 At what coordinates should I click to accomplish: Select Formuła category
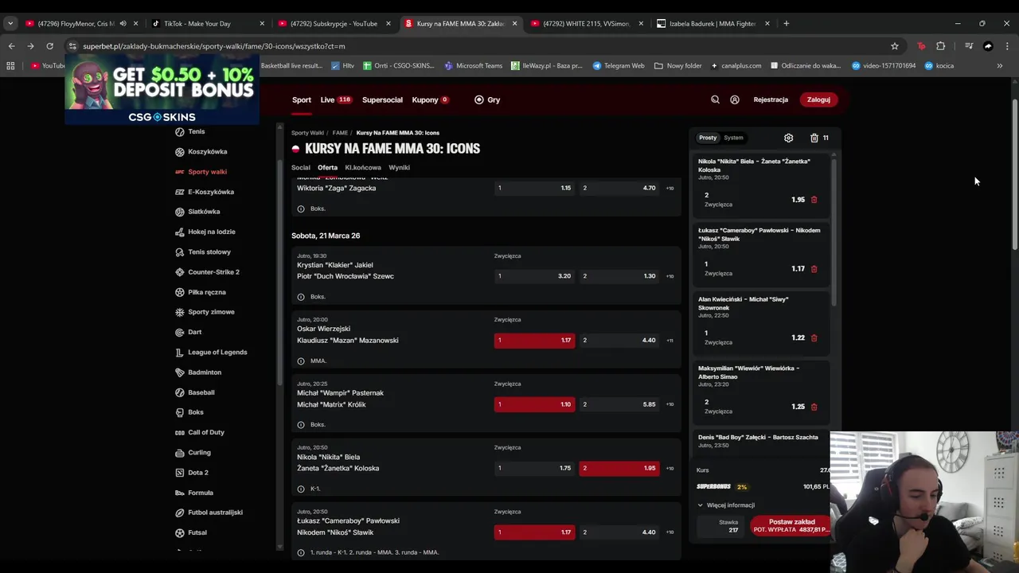pyautogui.click(x=200, y=493)
